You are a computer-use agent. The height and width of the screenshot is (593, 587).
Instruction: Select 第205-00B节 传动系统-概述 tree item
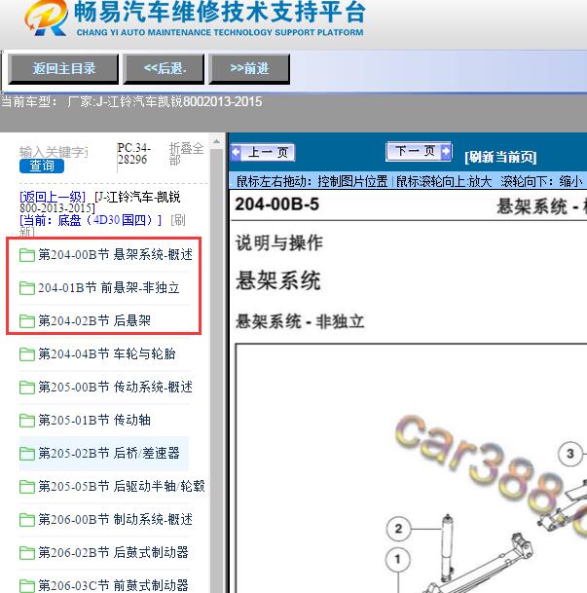[115, 387]
